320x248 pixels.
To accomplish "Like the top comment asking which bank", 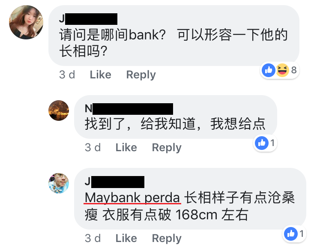I will (101, 75).
